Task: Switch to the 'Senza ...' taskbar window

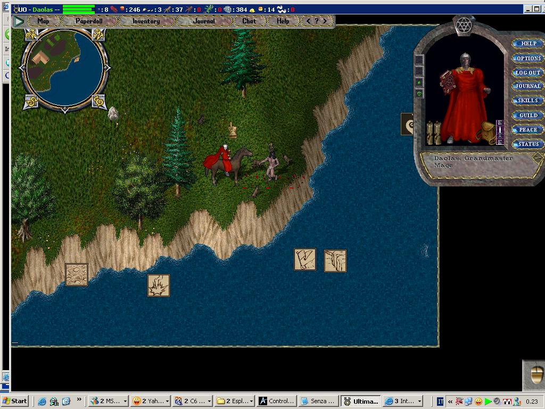Action: tap(318, 401)
